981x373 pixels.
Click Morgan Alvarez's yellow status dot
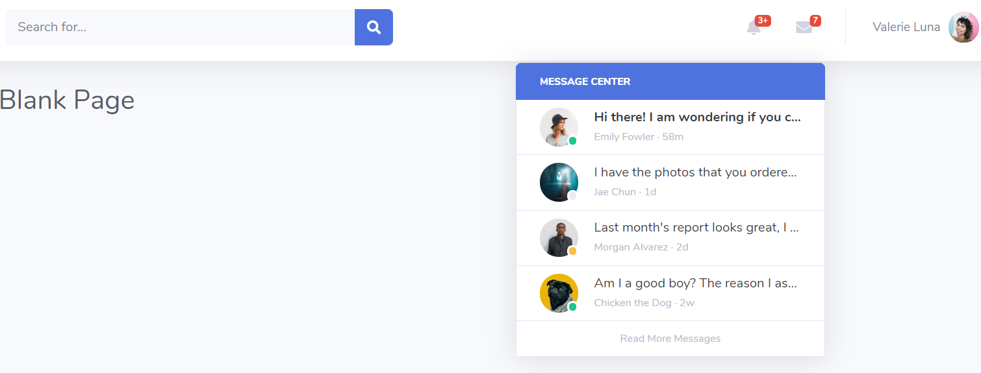pyautogui.click(x=572, y=251)
